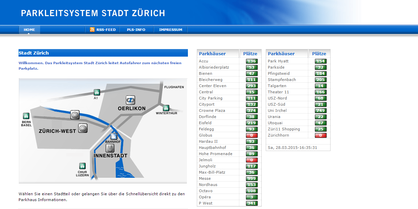
Task: Click the Globus red zero-spaces badge
Action: pyautogui.click(x=252, y=135)
